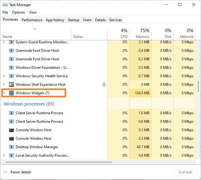Click the 0.7 MB memory value

pyautogui.click(x=144, y=76)
